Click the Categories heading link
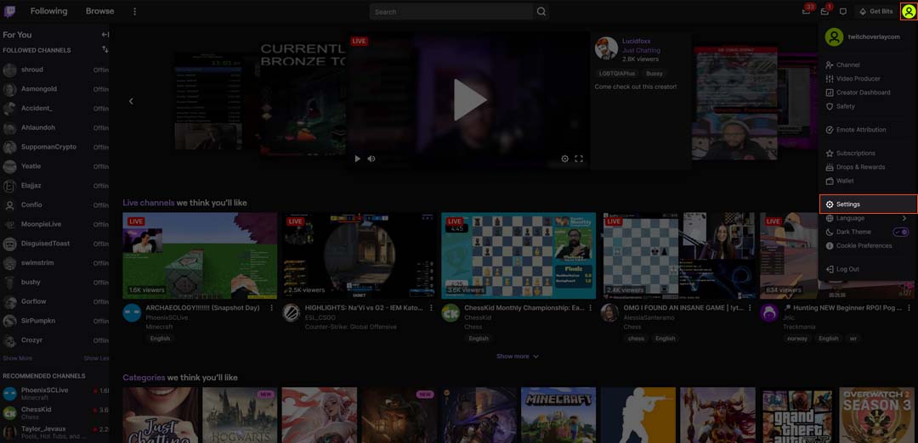The image size is (918, 443). click(144, 378)
